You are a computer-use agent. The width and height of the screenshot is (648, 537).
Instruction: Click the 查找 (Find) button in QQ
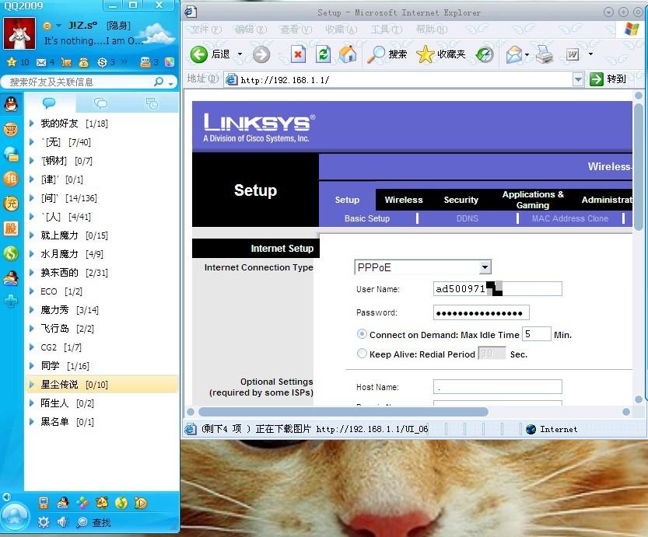(x=94, y=522)
